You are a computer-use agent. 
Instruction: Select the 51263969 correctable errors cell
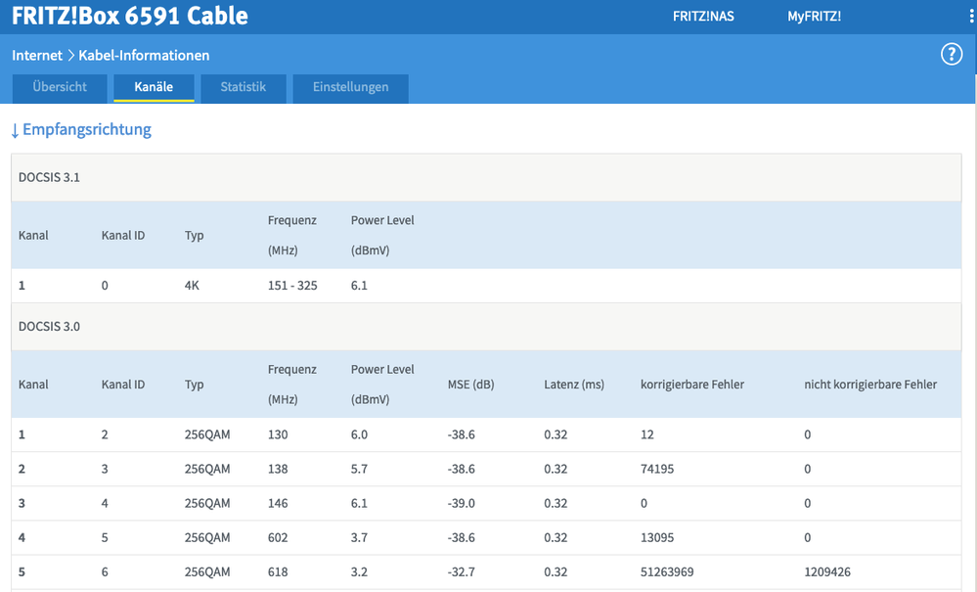coord(667,572)
